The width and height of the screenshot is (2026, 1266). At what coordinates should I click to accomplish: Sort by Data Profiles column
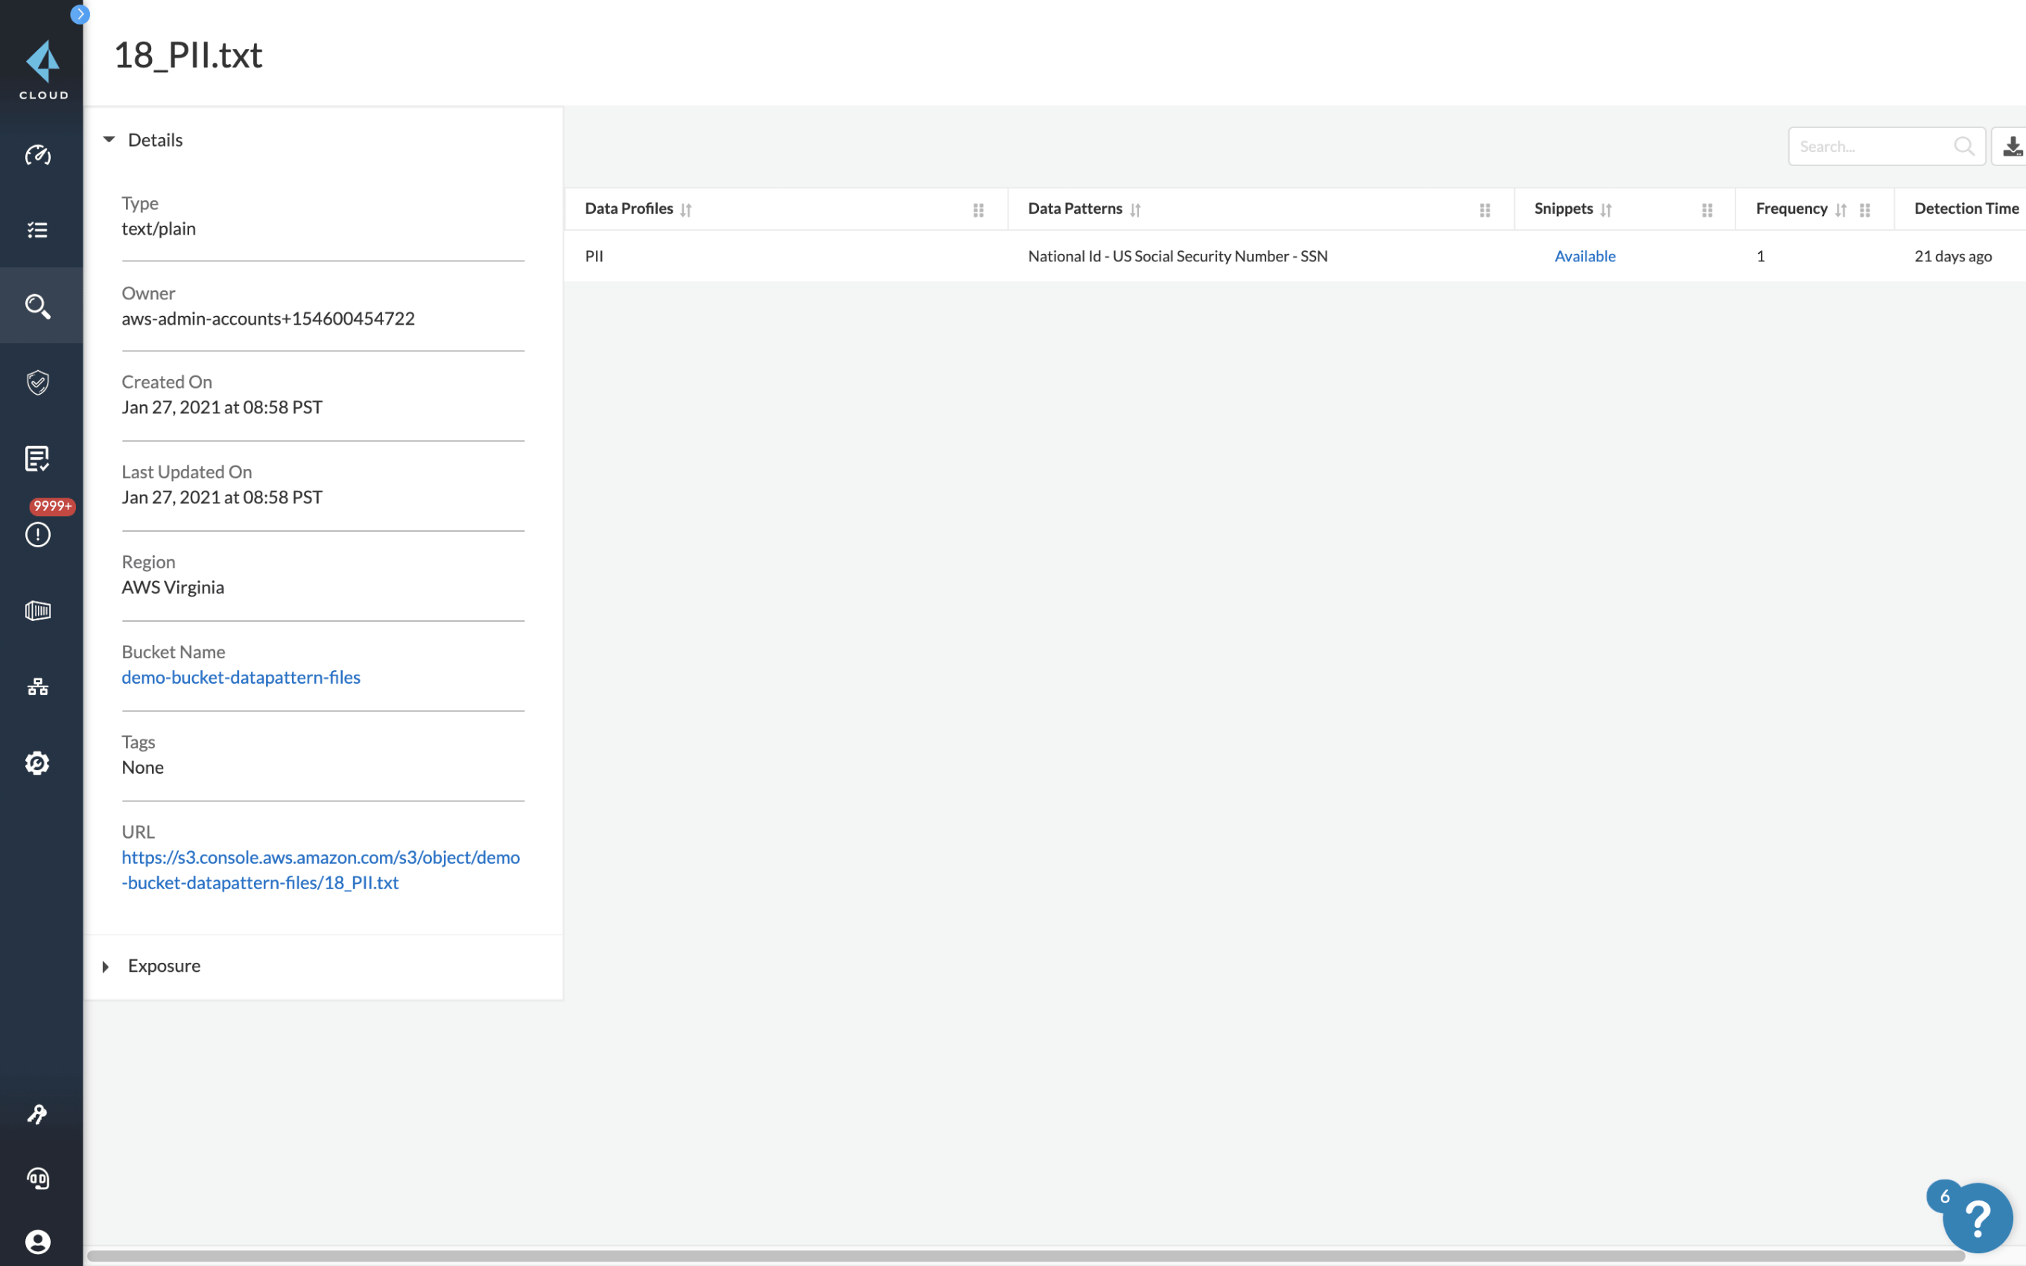click(x=687, y=207)
